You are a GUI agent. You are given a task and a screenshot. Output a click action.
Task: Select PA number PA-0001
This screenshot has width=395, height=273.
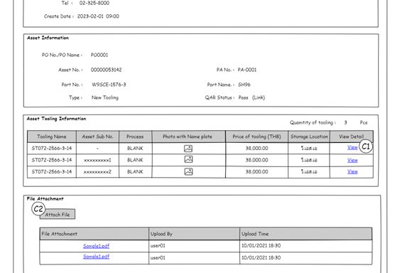pos(247,70)
